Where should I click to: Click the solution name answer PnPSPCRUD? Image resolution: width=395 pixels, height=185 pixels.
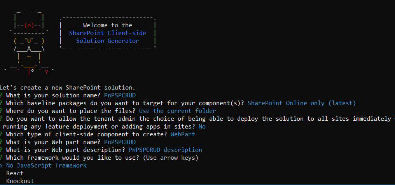(120, 95)
